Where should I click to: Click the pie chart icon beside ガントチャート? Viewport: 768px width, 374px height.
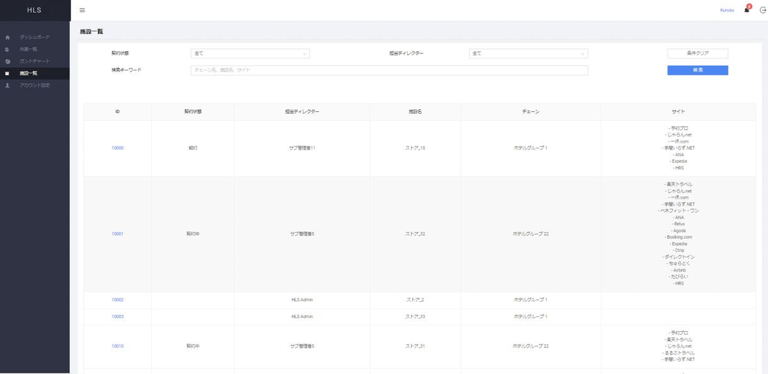(8, 62)
